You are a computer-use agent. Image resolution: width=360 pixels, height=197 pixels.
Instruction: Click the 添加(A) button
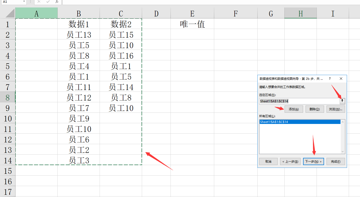pos(294,109)
